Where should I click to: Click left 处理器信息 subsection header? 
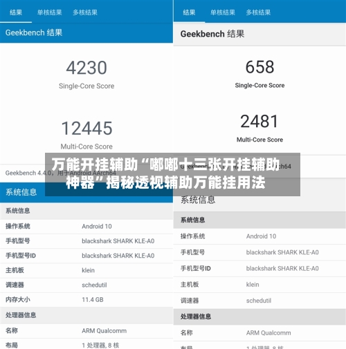pyautogui.click(x=86, y=315)
